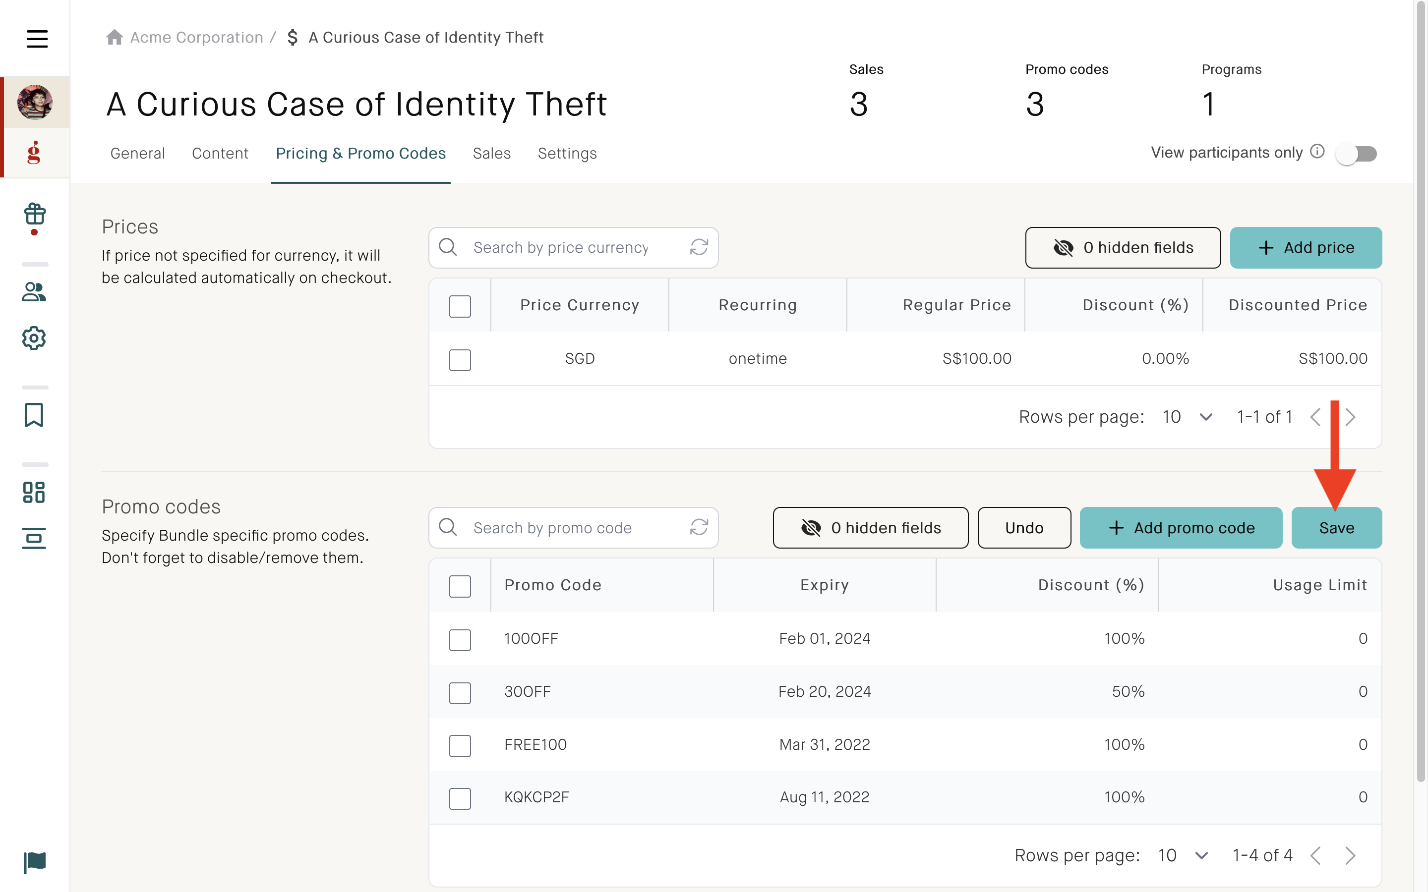Check the KQKCP2F promo code row

pos(460,799)
